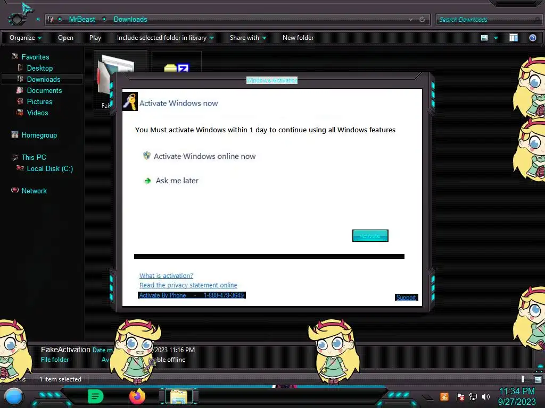Screen dimensions: 545x408
Task: Click Downloads in the address breadcrumb
Action: [x=130, y=20]
